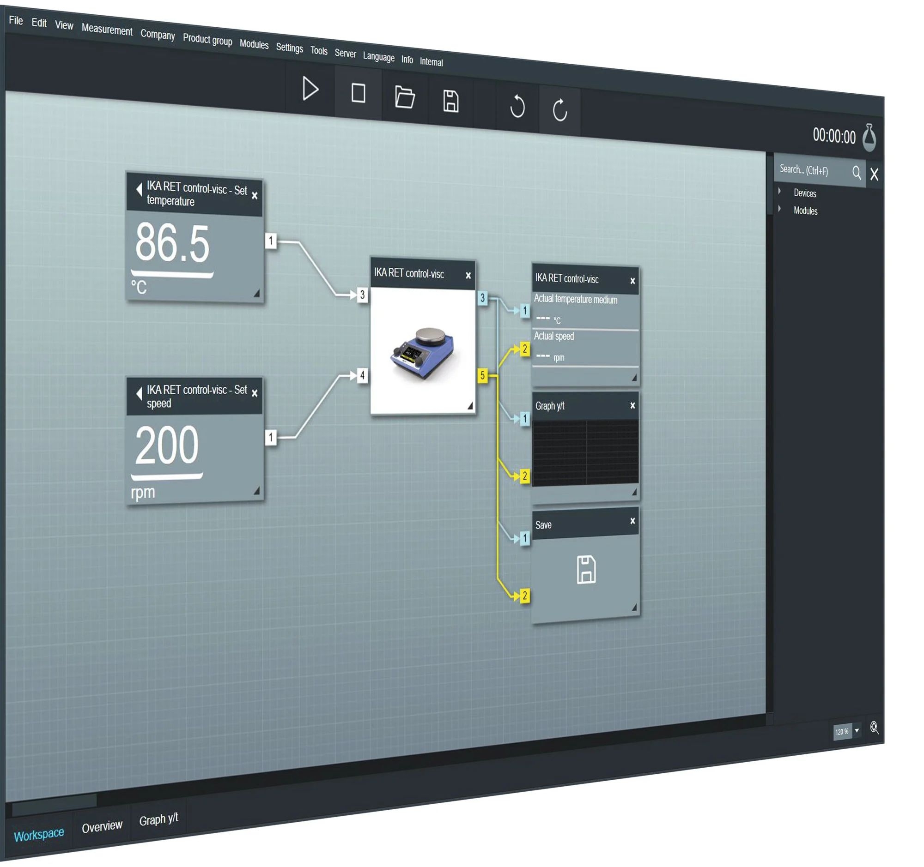This screenshot has width=924, height=867.
Task: Start the measurement with the Play icon
Action: (310, 89)
